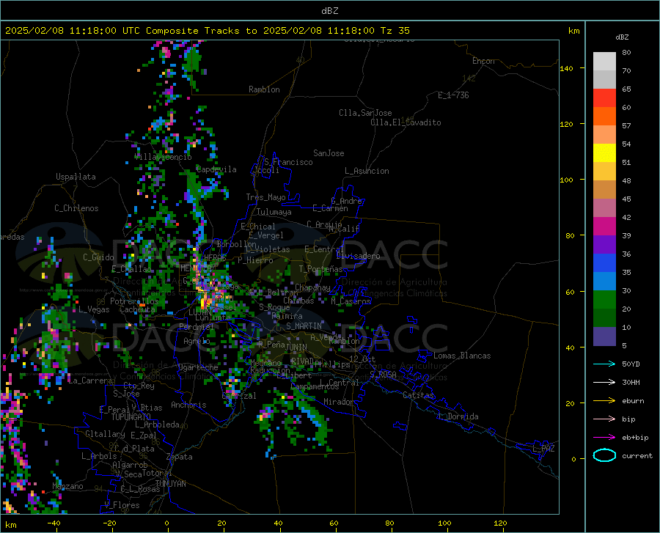The width and height of the screenshot is (660, 533).
Task: Click the 'Uspallata' map label
Action: click(76, 177)
